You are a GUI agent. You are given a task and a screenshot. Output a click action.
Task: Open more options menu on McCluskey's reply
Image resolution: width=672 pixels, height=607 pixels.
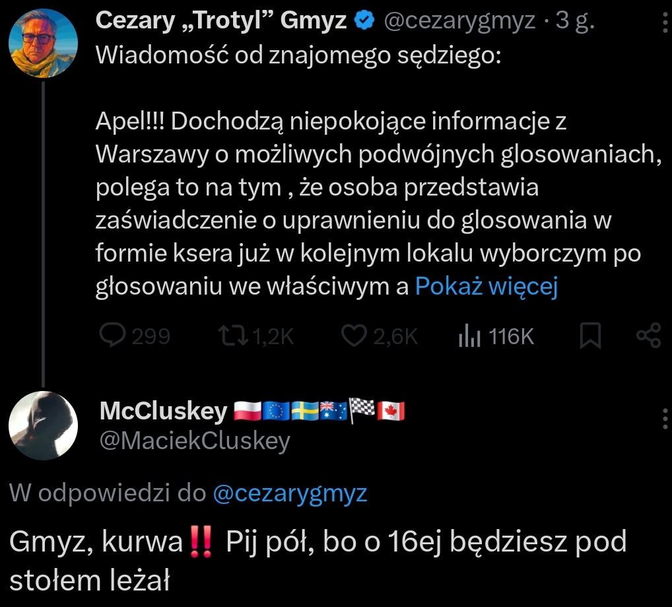point(663,418)
